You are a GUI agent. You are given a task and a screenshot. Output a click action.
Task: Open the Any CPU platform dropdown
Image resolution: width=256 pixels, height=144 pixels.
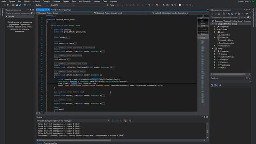(x=62, y=5)
